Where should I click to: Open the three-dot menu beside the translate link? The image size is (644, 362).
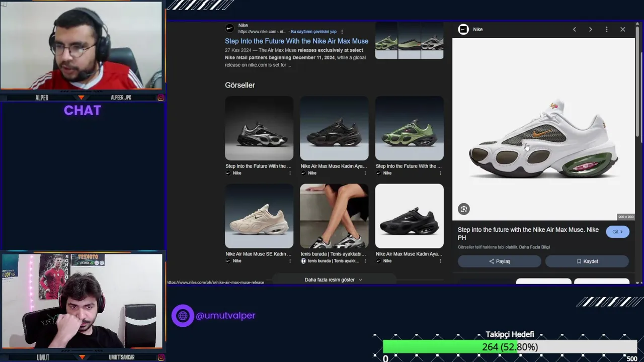tap(342, 32)
